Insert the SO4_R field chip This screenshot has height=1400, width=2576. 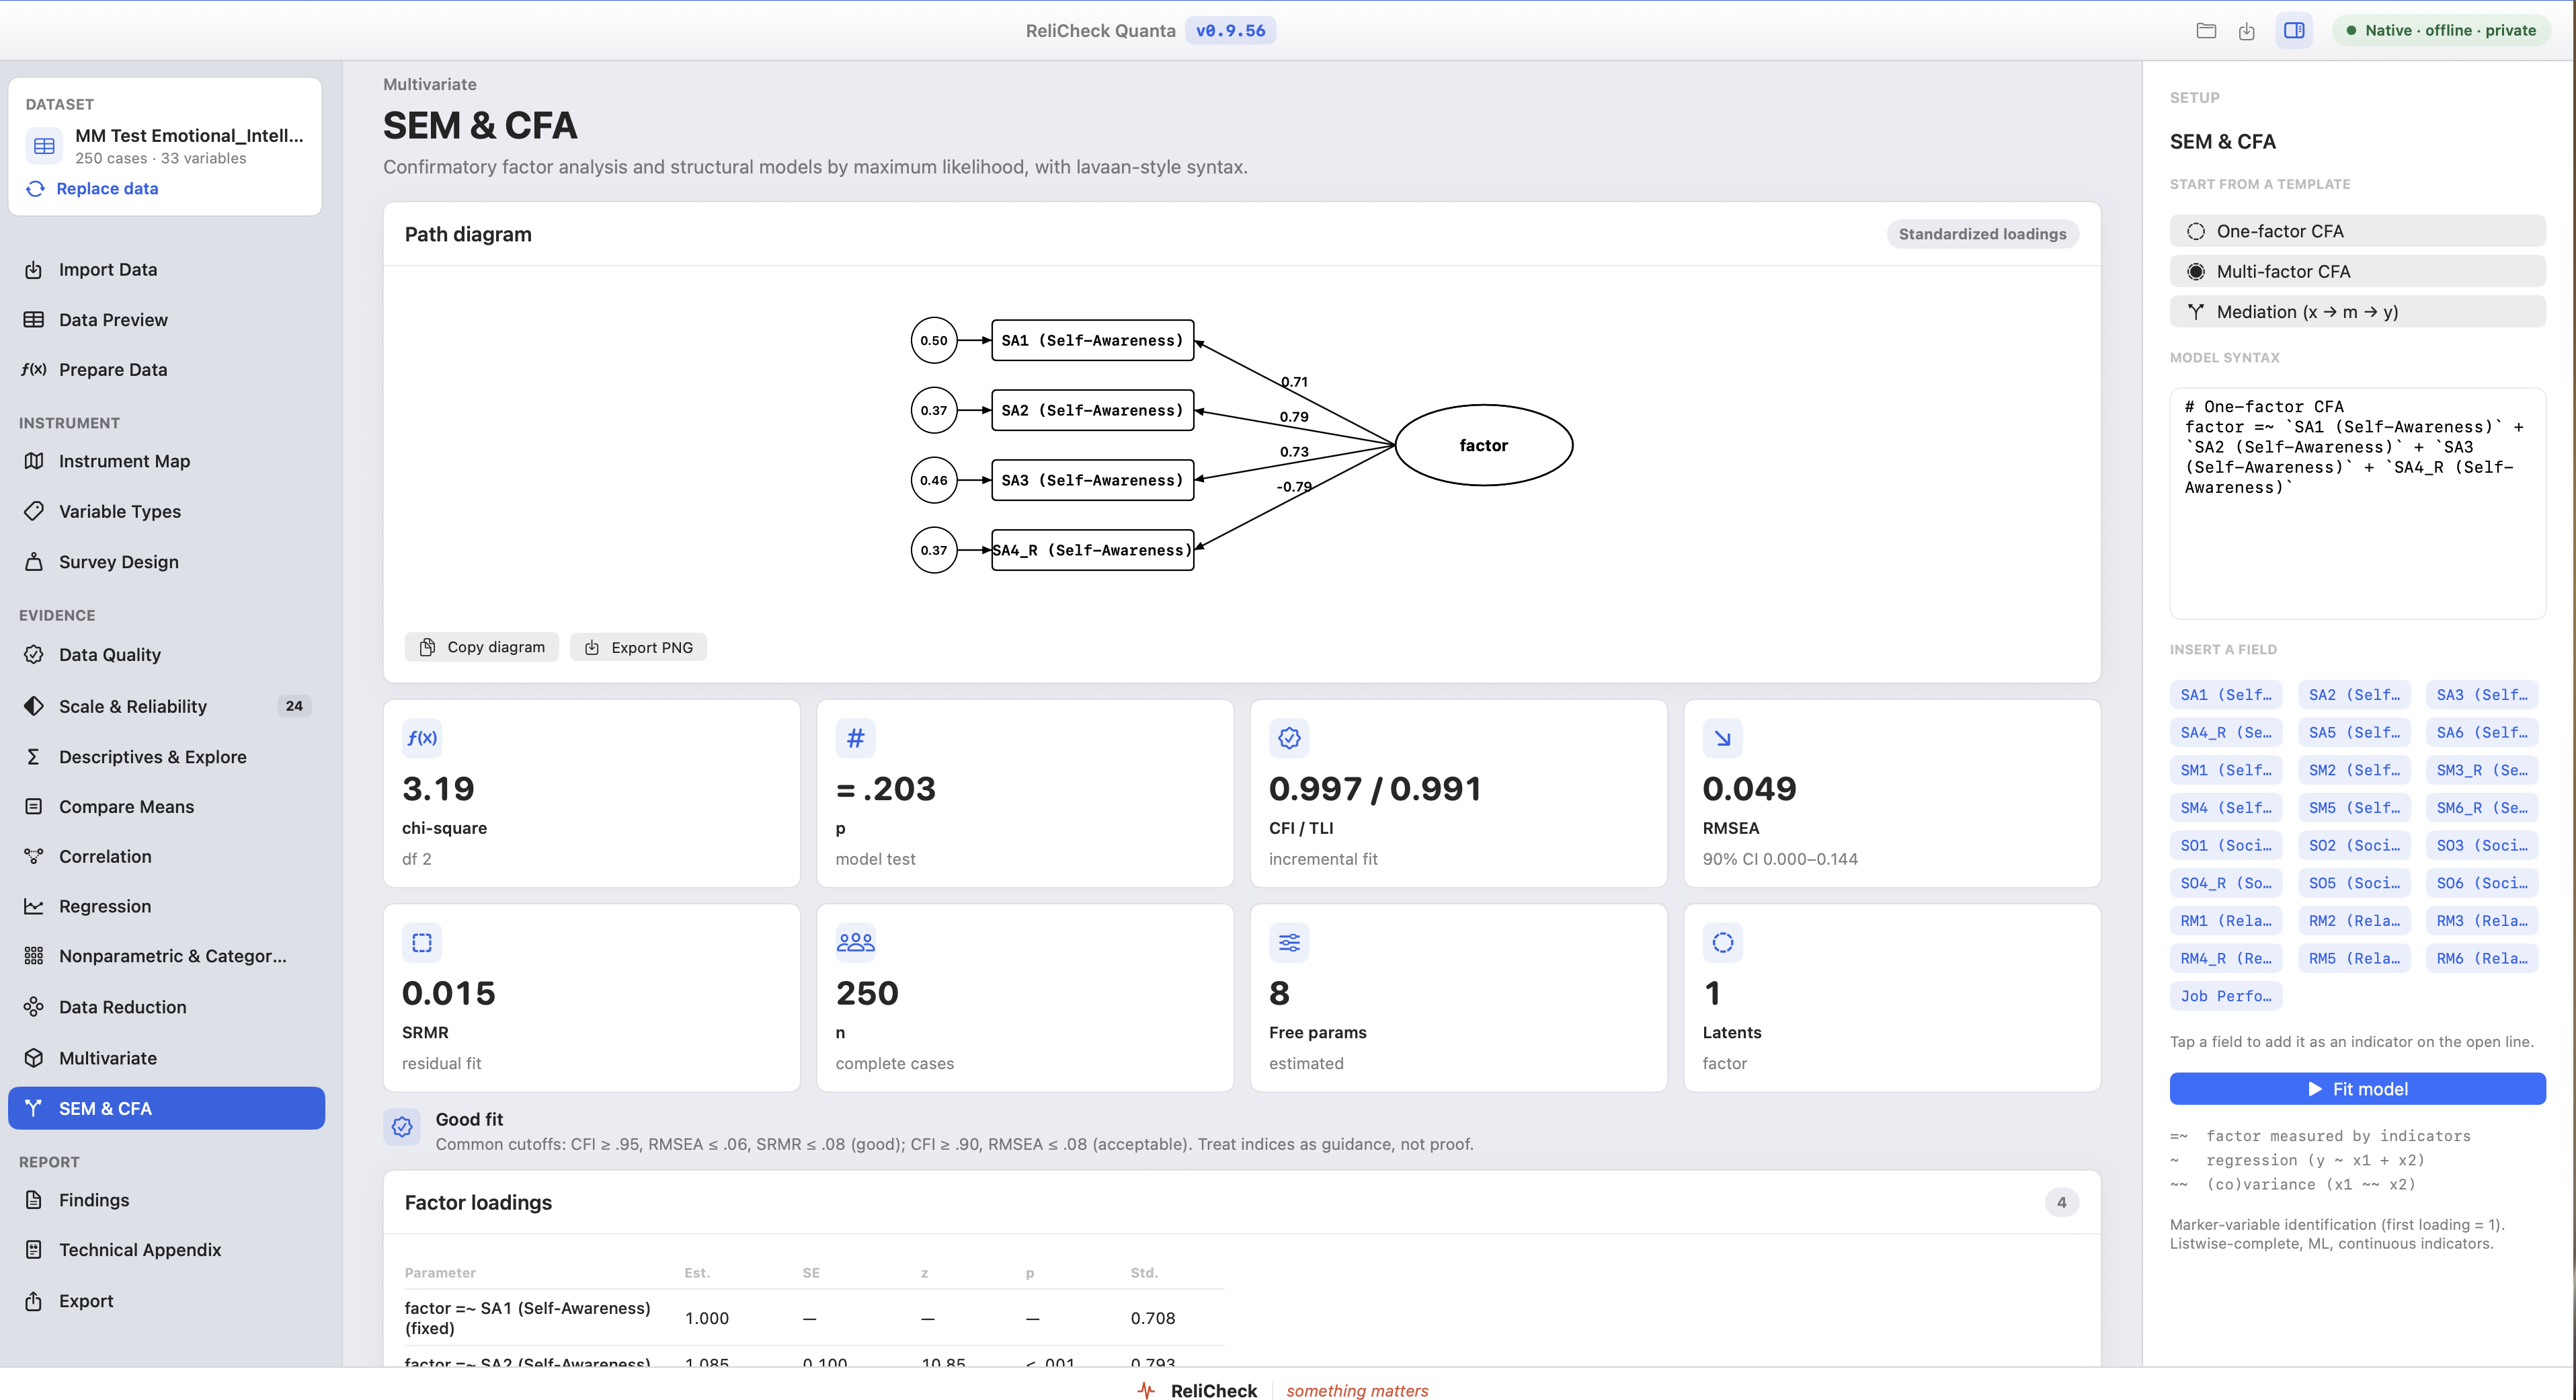(2226, 883)
